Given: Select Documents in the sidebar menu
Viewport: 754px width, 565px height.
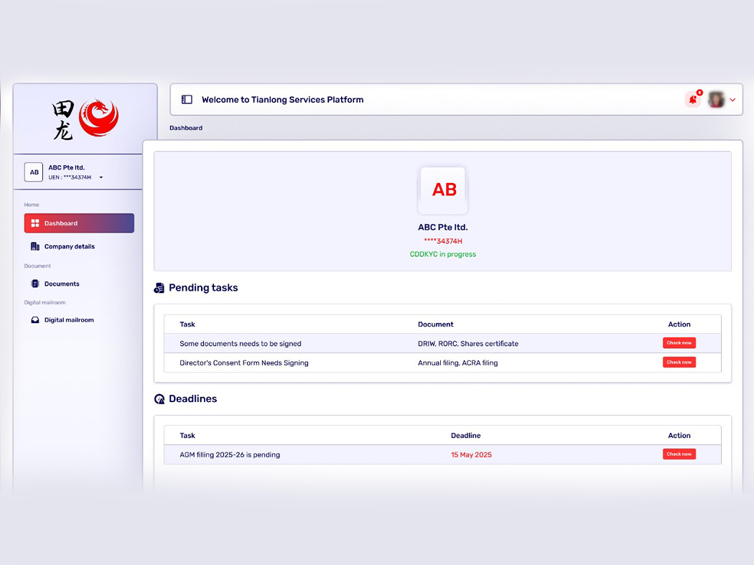Looking at the screenshot, I should click(x=62, y=284).
